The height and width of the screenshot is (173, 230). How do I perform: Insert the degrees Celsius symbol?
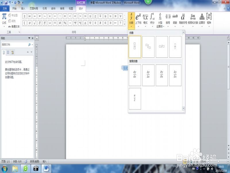pos(80,23)
